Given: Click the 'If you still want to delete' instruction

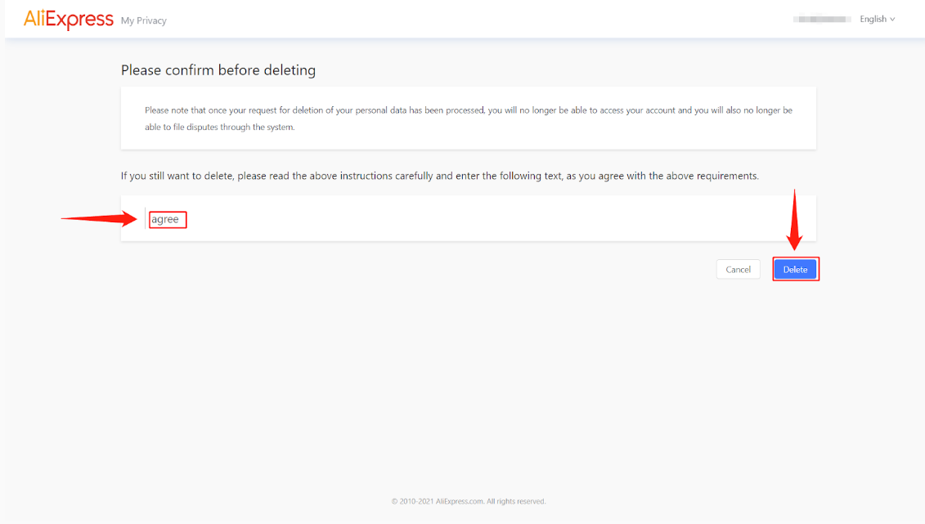Looking at the screenshot, I should (439, 176).
